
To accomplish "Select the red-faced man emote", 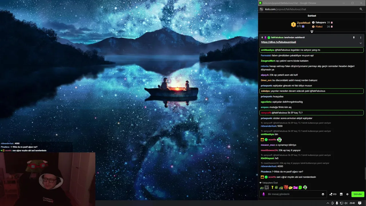I will click(x=286, y=187).
